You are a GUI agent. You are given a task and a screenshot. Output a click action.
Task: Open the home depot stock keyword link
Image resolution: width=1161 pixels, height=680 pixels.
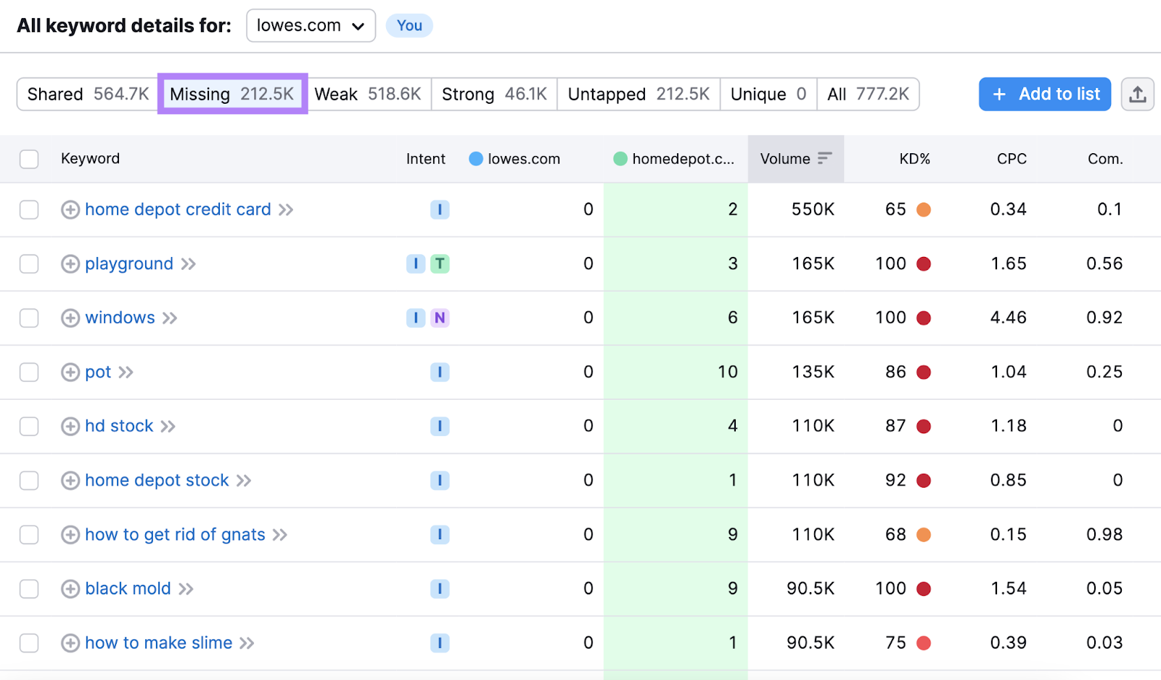click(x=156, y=480)
